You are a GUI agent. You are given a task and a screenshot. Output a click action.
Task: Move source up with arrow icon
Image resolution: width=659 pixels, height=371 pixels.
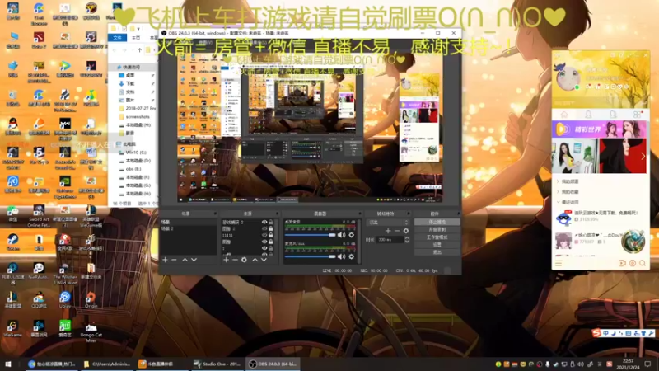[x=255, y=260]
